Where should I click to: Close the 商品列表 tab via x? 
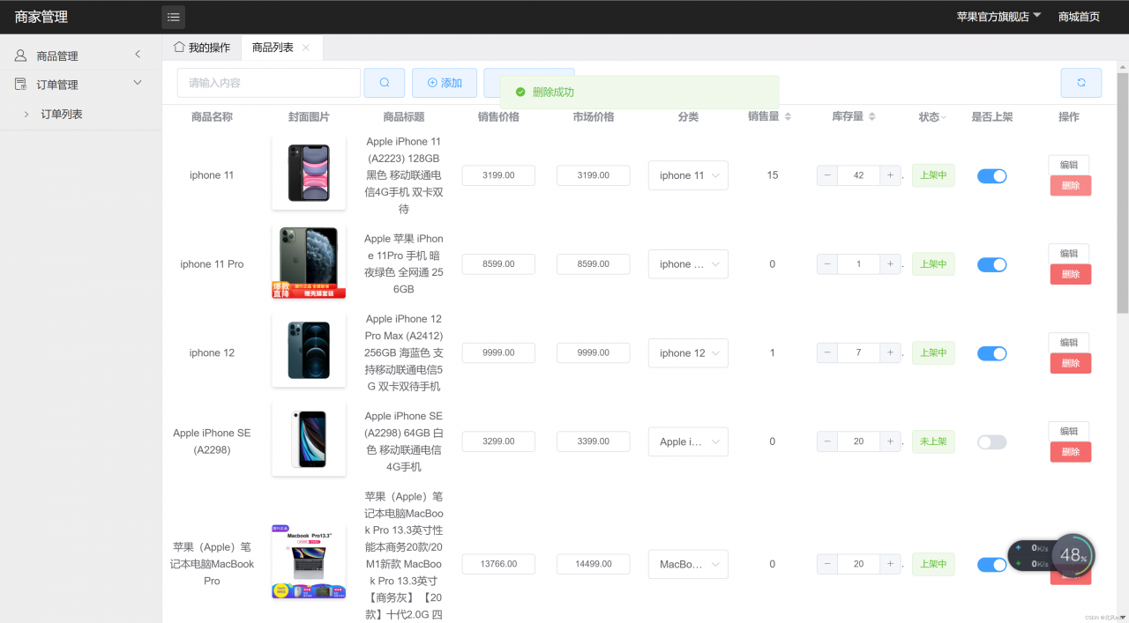click(x=306, y=48)
